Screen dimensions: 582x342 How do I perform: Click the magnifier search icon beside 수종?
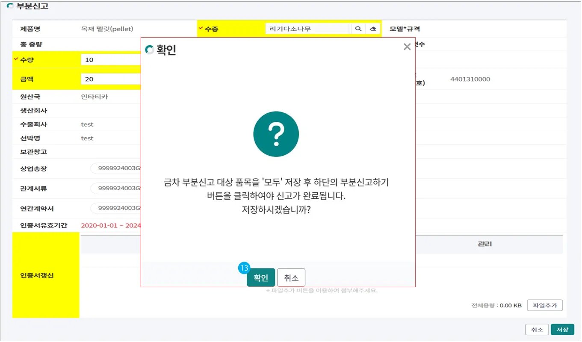click(x=358, y=29)
